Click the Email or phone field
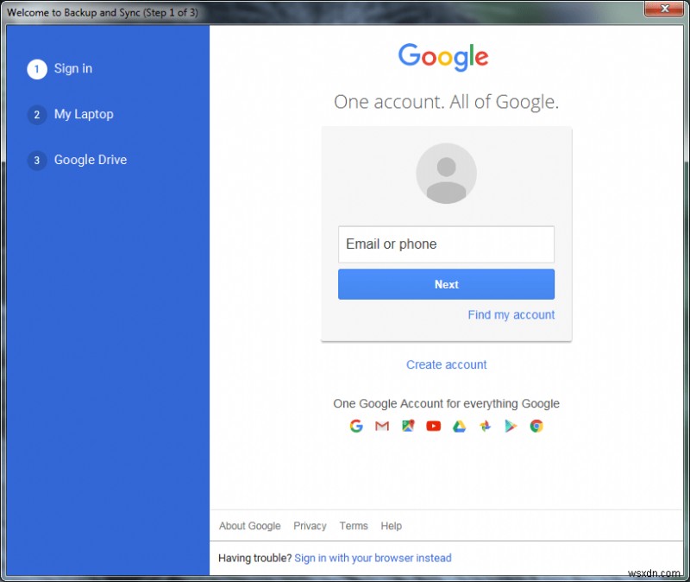 (x=446, y=244)
